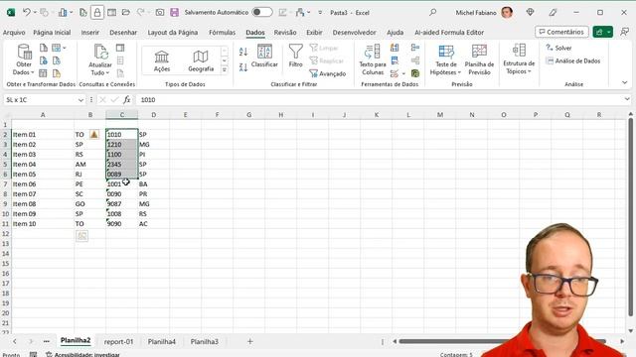636x357 pixels.
Task: Click the vertical scrollbar thumb
Action: tap(630, 216)
